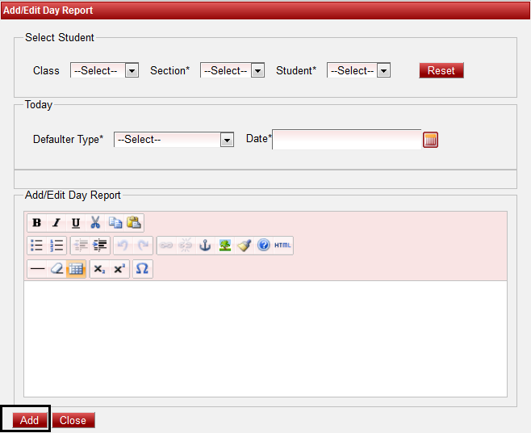This screenshot has width=531, height=433.
Task: Click the anchor icon in toolbar
Action: point(205,246)
